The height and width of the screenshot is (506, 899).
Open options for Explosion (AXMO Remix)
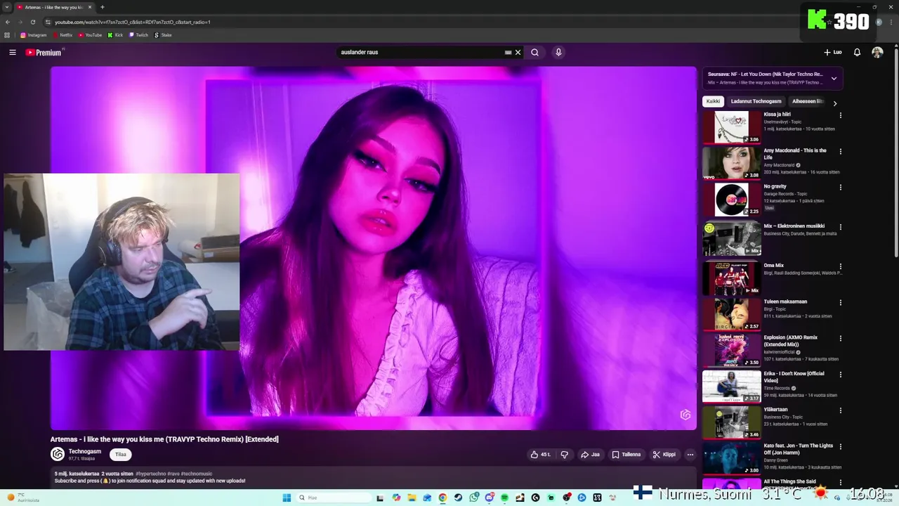coord(840,338)
